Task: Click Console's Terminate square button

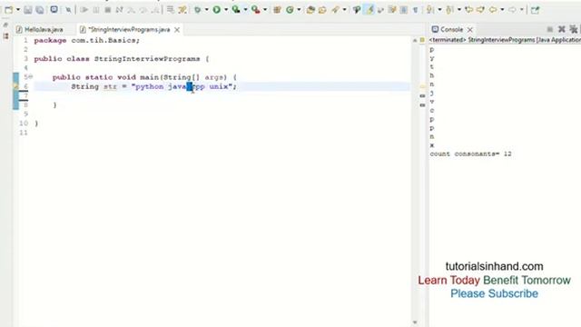Action: click(550, 29)
